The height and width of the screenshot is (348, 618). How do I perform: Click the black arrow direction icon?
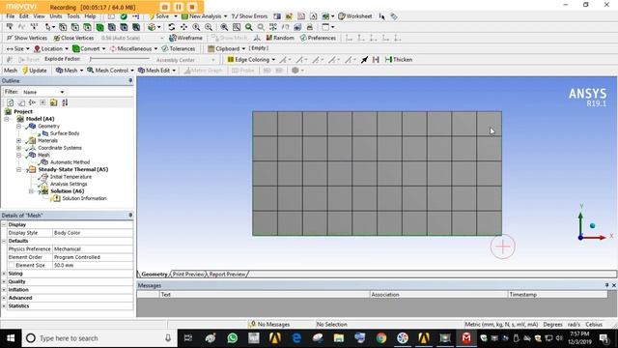click(x=364, y=60)
